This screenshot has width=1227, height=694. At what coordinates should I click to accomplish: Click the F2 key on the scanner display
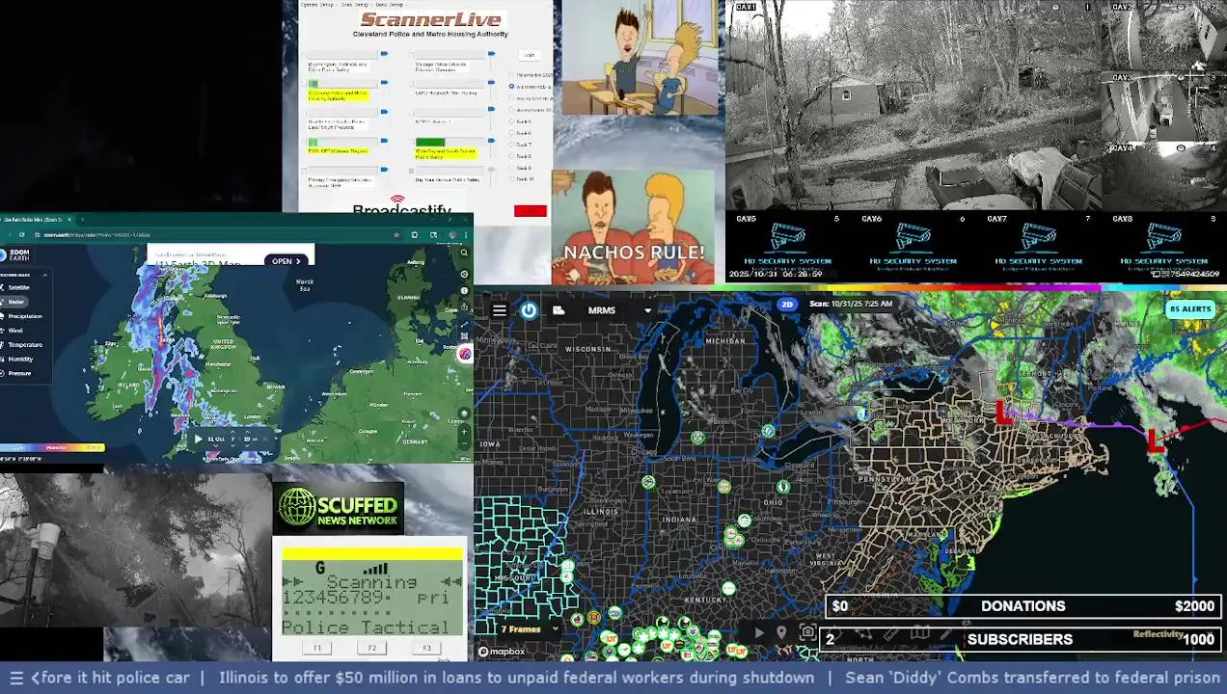point(372,648)
